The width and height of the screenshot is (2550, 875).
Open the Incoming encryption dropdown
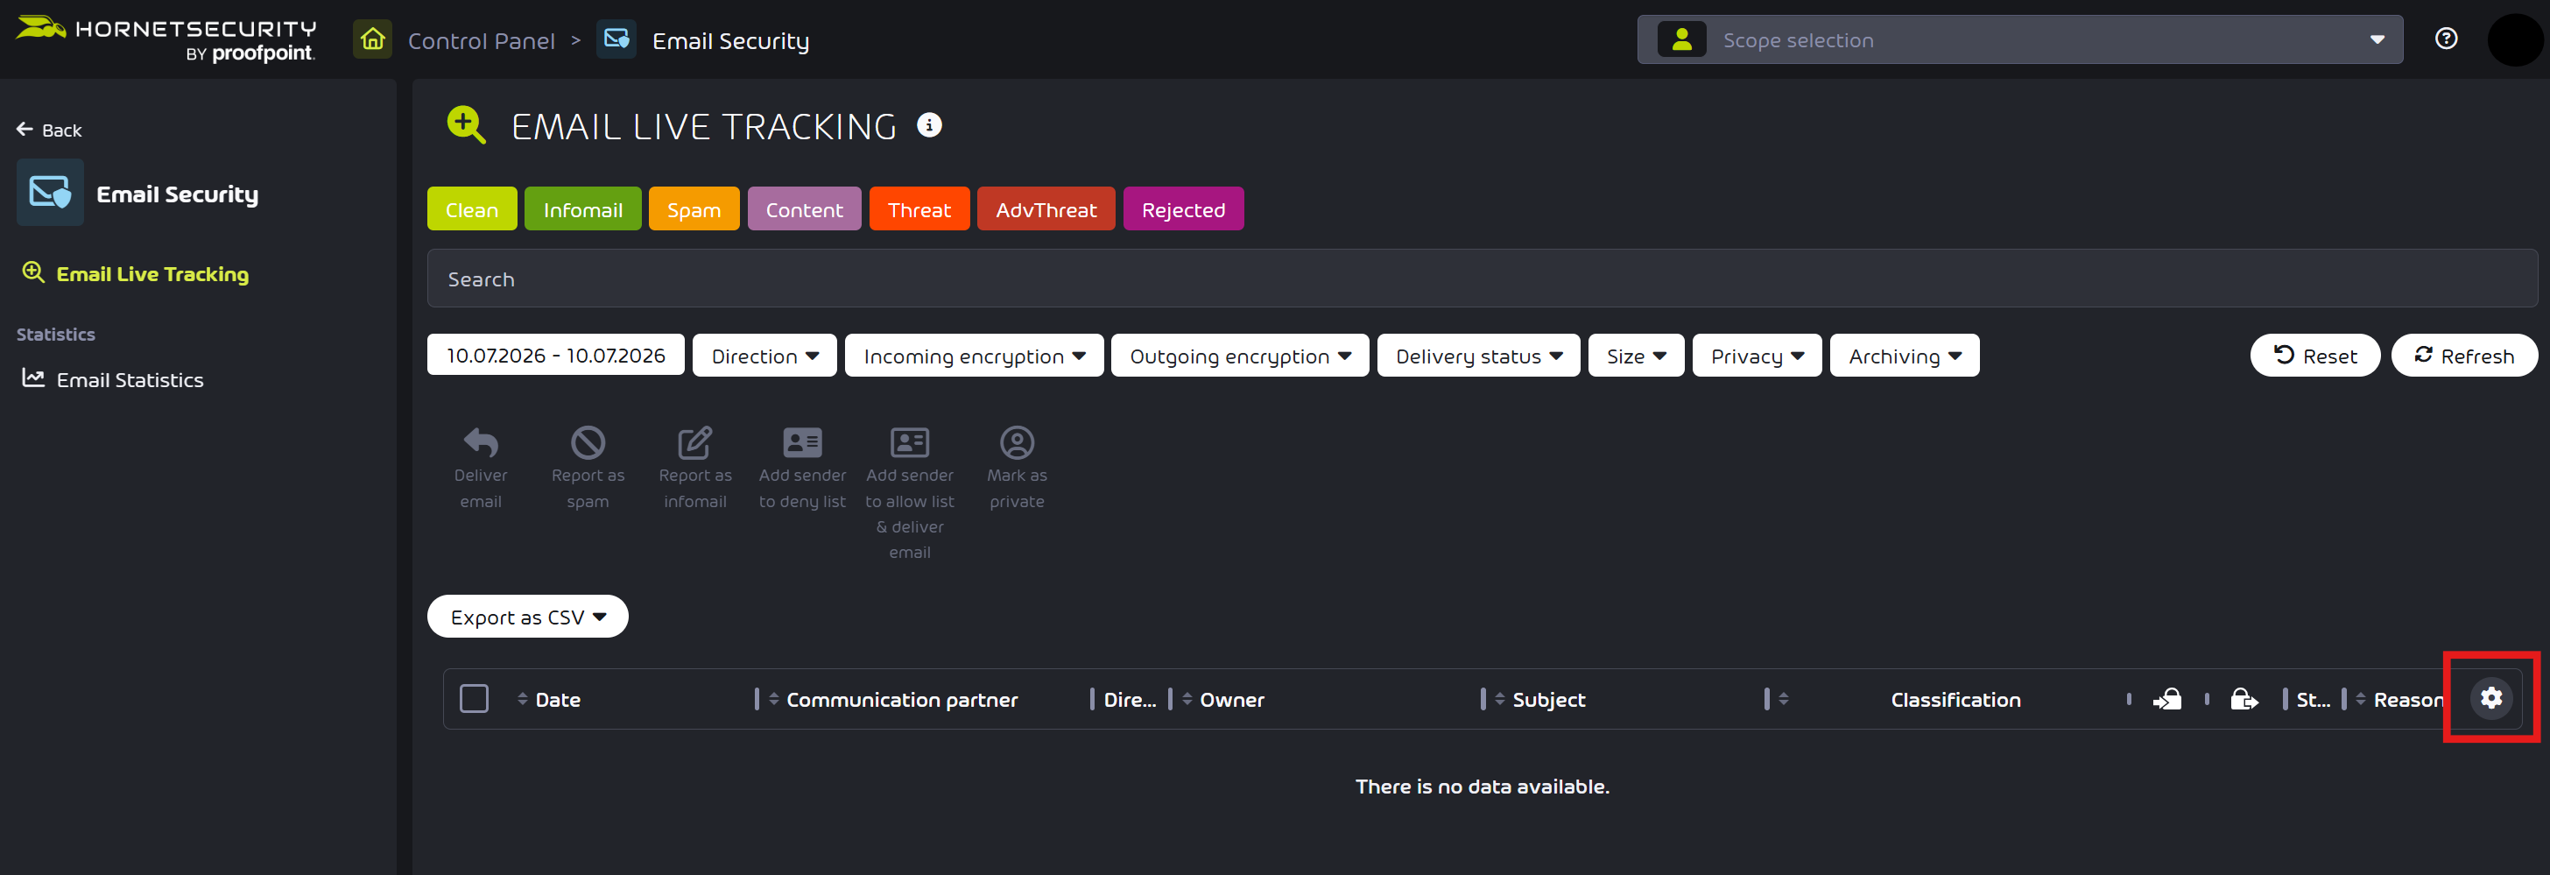pyautogui.click(x=974, y=356)
